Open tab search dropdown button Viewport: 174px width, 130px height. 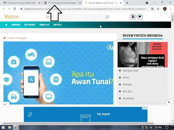coord(147,3)
